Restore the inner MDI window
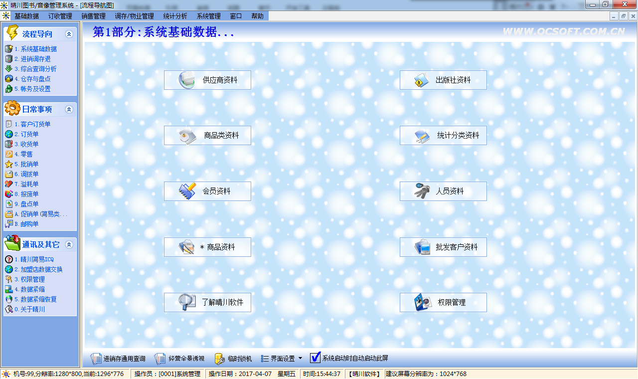 [x=623, y=16]
